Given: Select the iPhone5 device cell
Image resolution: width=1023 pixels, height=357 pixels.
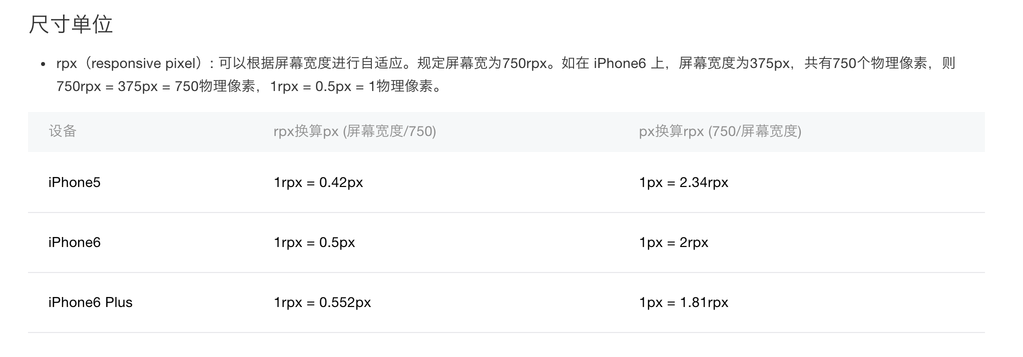Looking at the screenshot, I should point(75,182).
